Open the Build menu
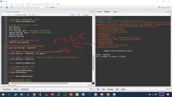The height and width of the screenshot is (97, 172). pos(34,4)
